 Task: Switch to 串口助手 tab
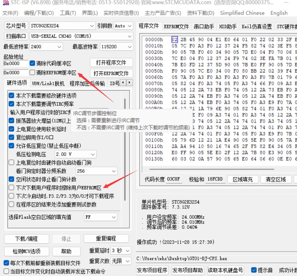pyautogui.click(x=204, y=26)
